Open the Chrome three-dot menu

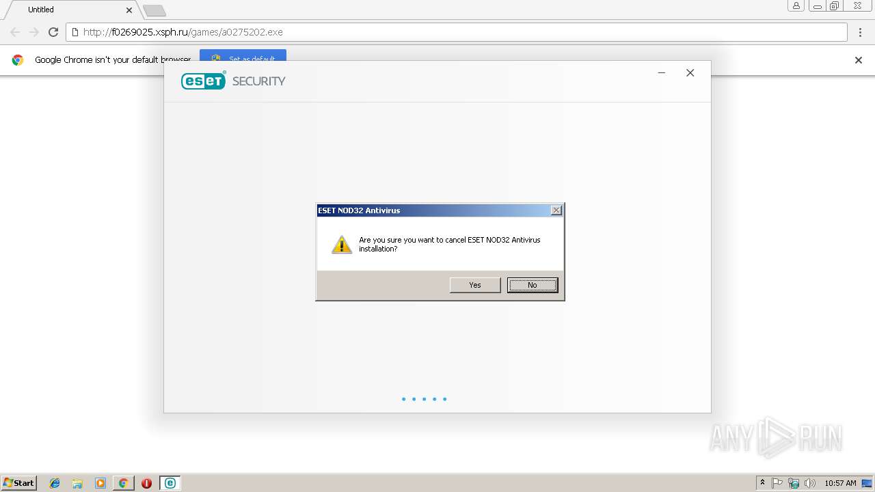860,32
